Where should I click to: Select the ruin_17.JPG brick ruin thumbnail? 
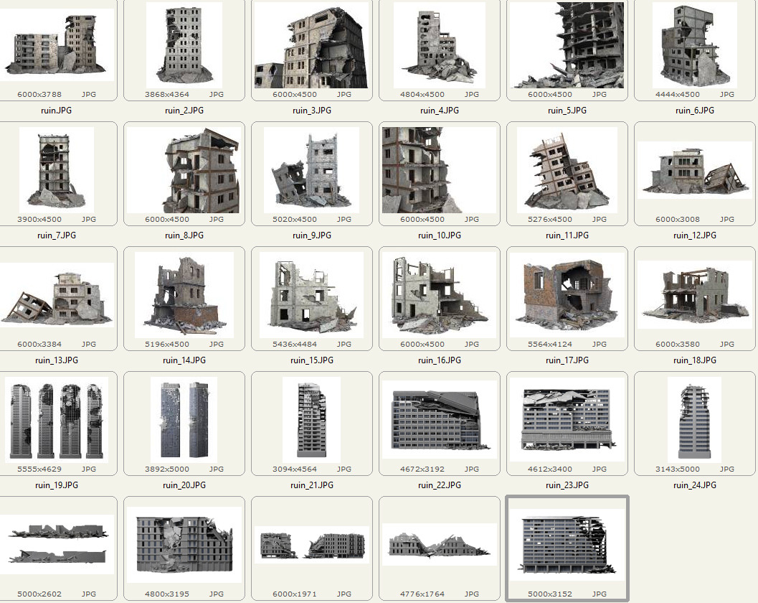point(567,295)
